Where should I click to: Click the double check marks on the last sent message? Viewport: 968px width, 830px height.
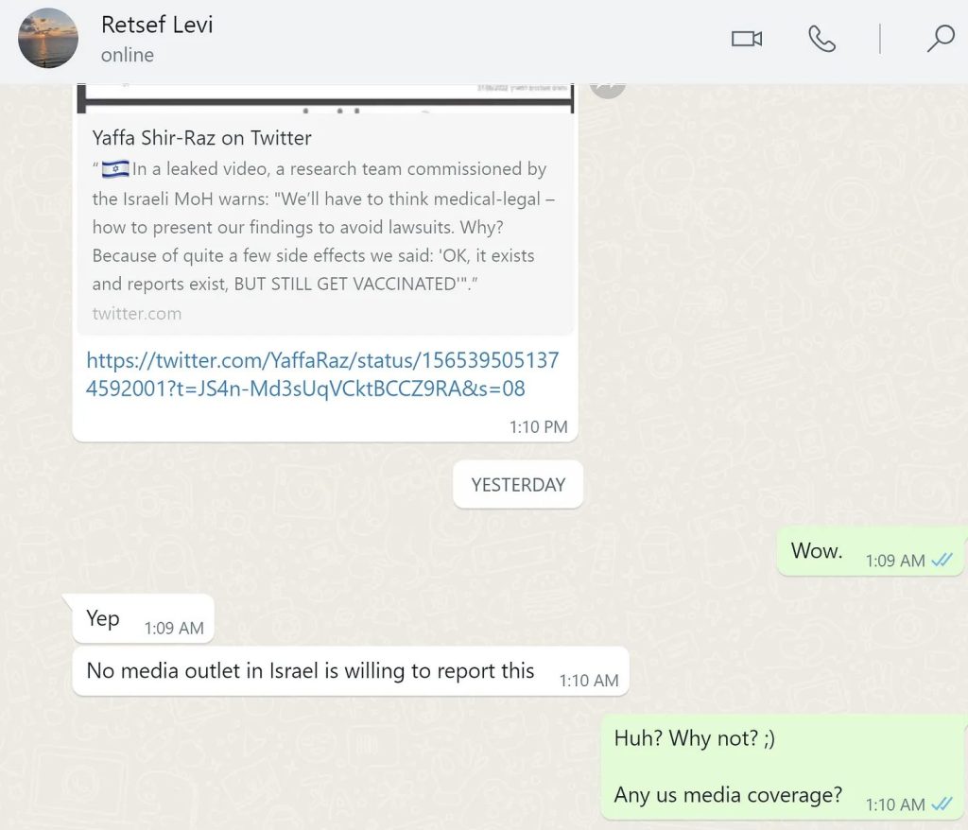click(x=942, y=804)
